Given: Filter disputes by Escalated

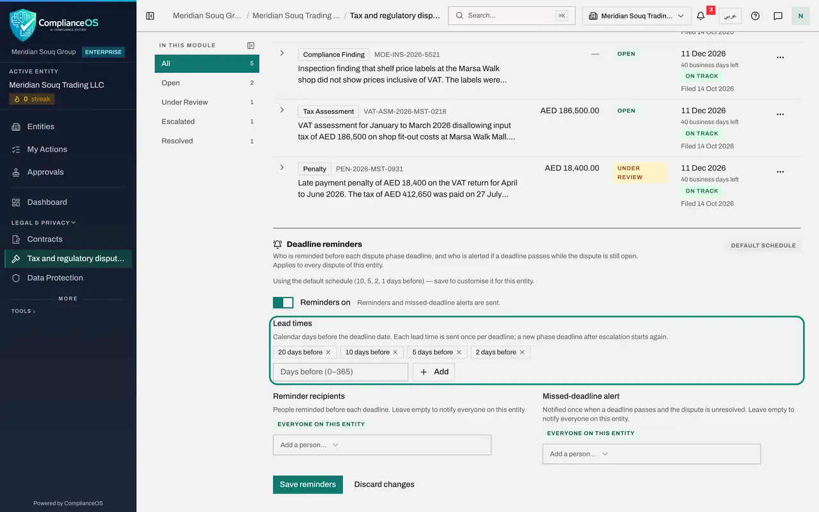Looking at the screenshot, I should click(207, 121).
